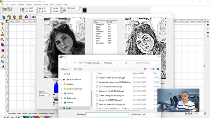Open a file via yellow folder icon
This screenshot has width=210, height=118.
point(9,17)
